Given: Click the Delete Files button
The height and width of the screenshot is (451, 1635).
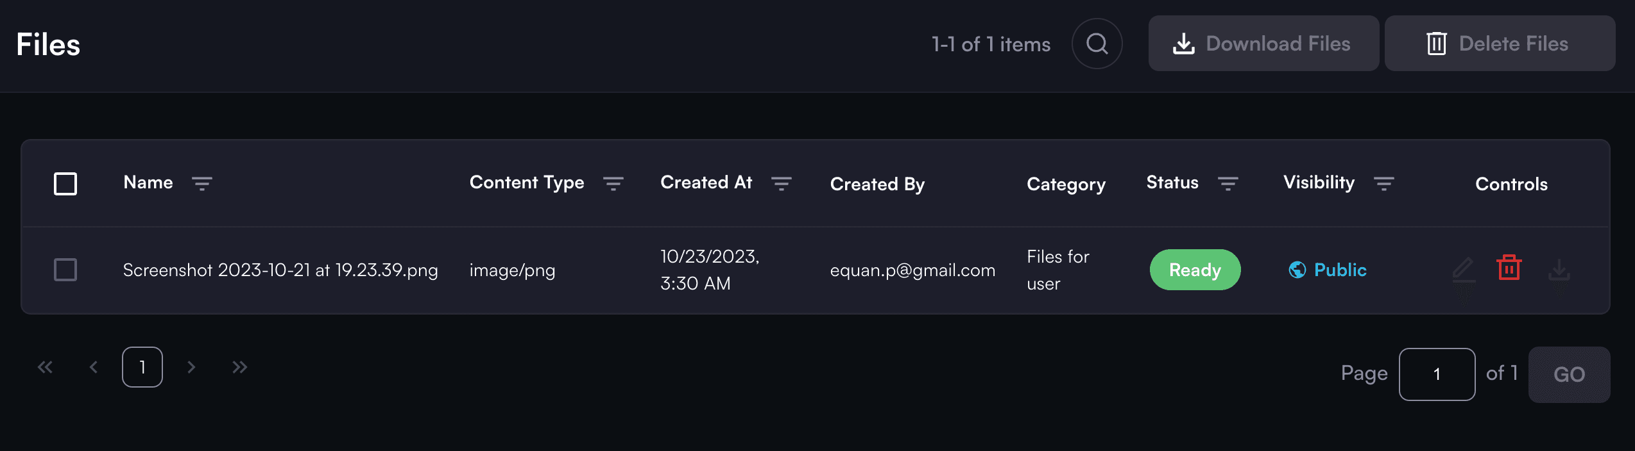Looking at the screenshot, I should coord(1500,44).
